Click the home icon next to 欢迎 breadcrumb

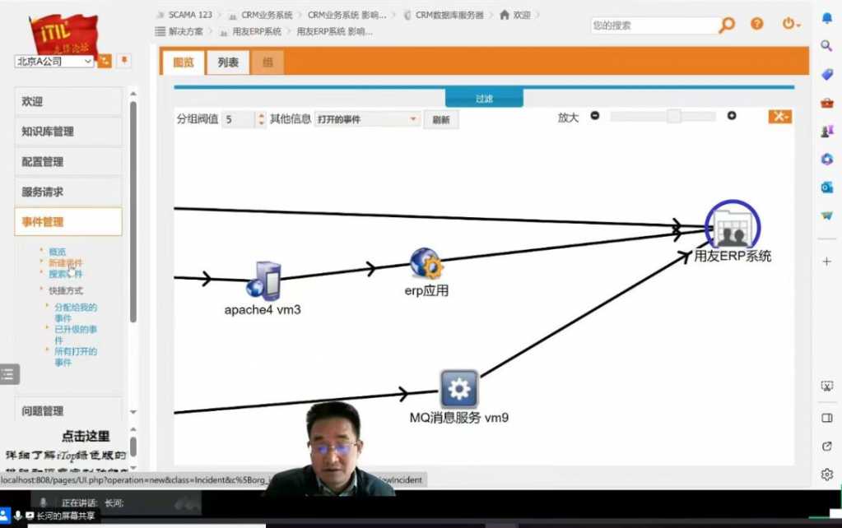click(x=505, y=15)
